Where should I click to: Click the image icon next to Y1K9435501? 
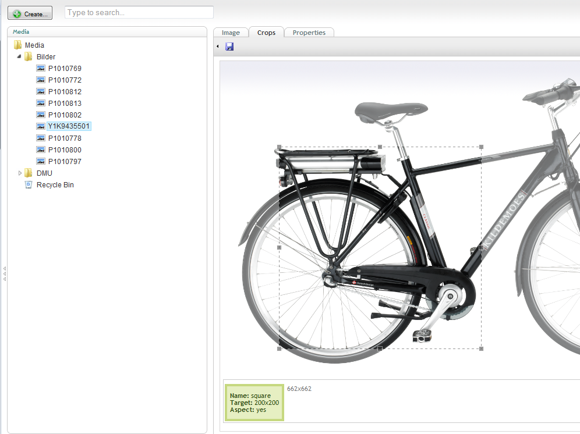pos(41,126)
